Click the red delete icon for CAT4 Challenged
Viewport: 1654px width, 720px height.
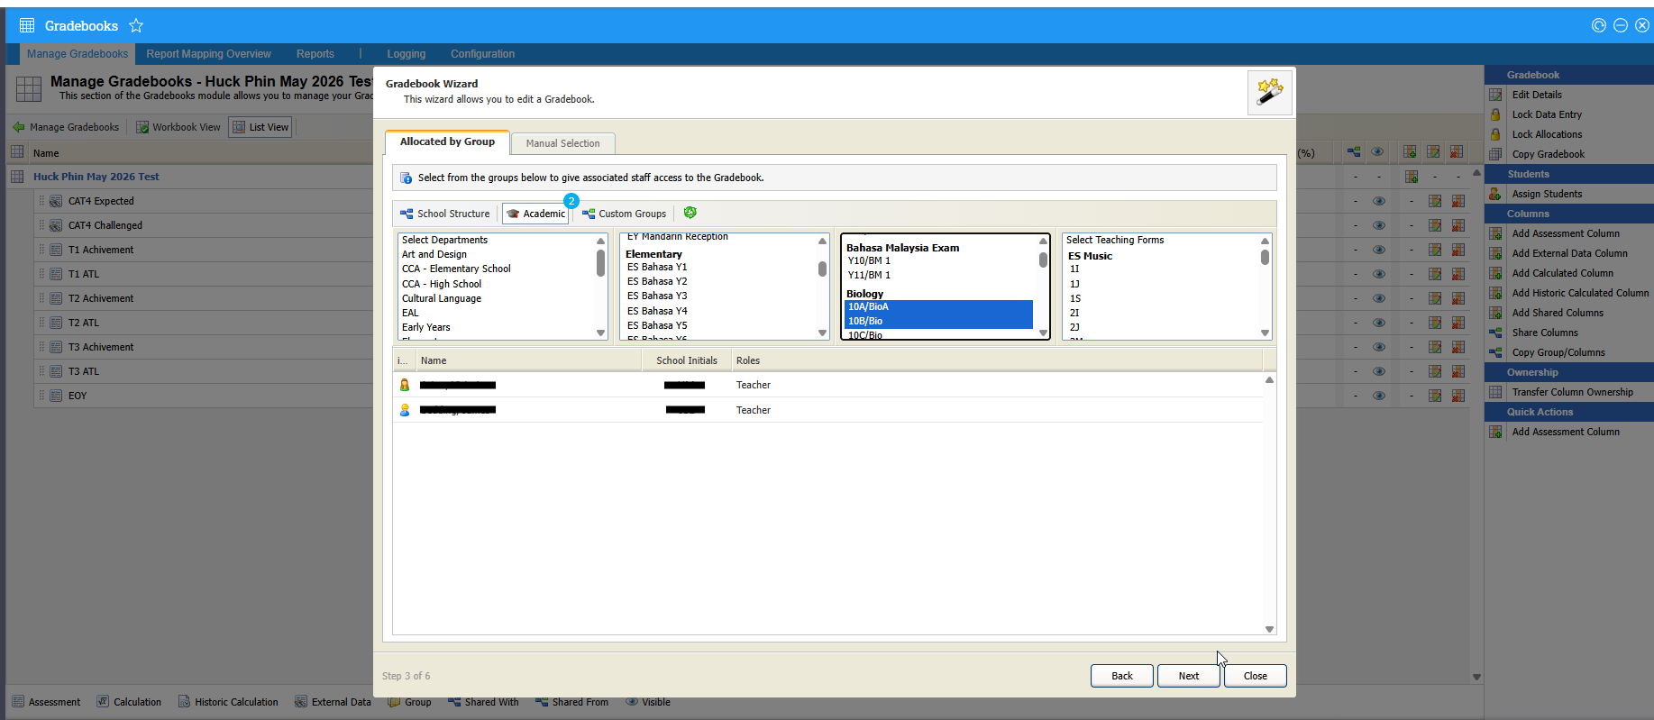[1458, 225]
